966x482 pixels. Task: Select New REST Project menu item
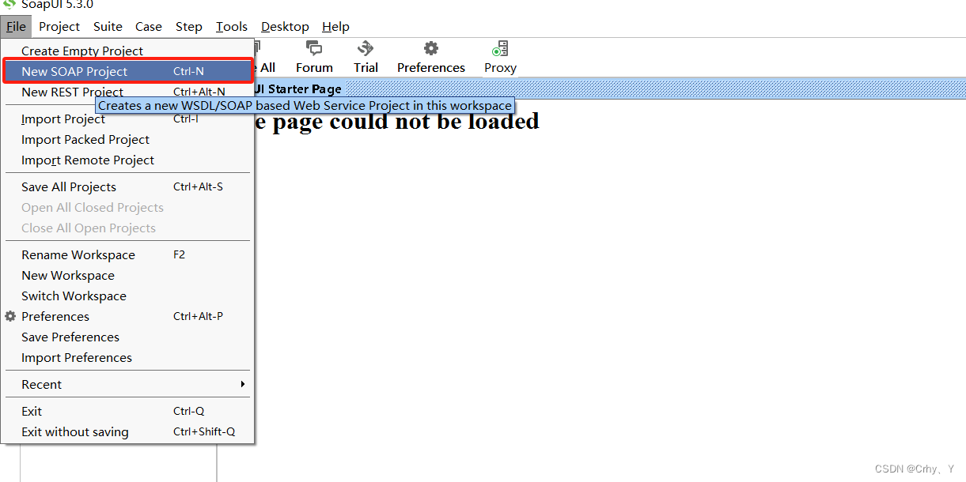[x=128, y=92]
